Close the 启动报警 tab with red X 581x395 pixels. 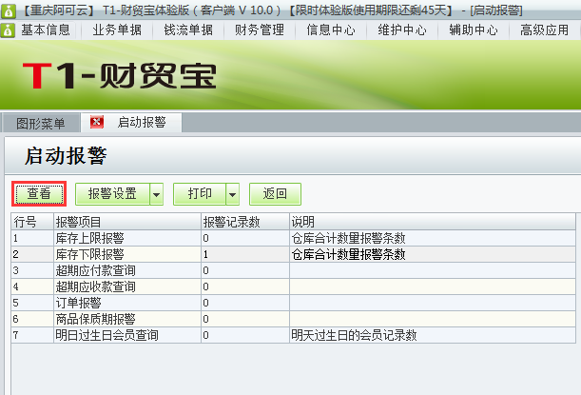[x=97, y=122]
